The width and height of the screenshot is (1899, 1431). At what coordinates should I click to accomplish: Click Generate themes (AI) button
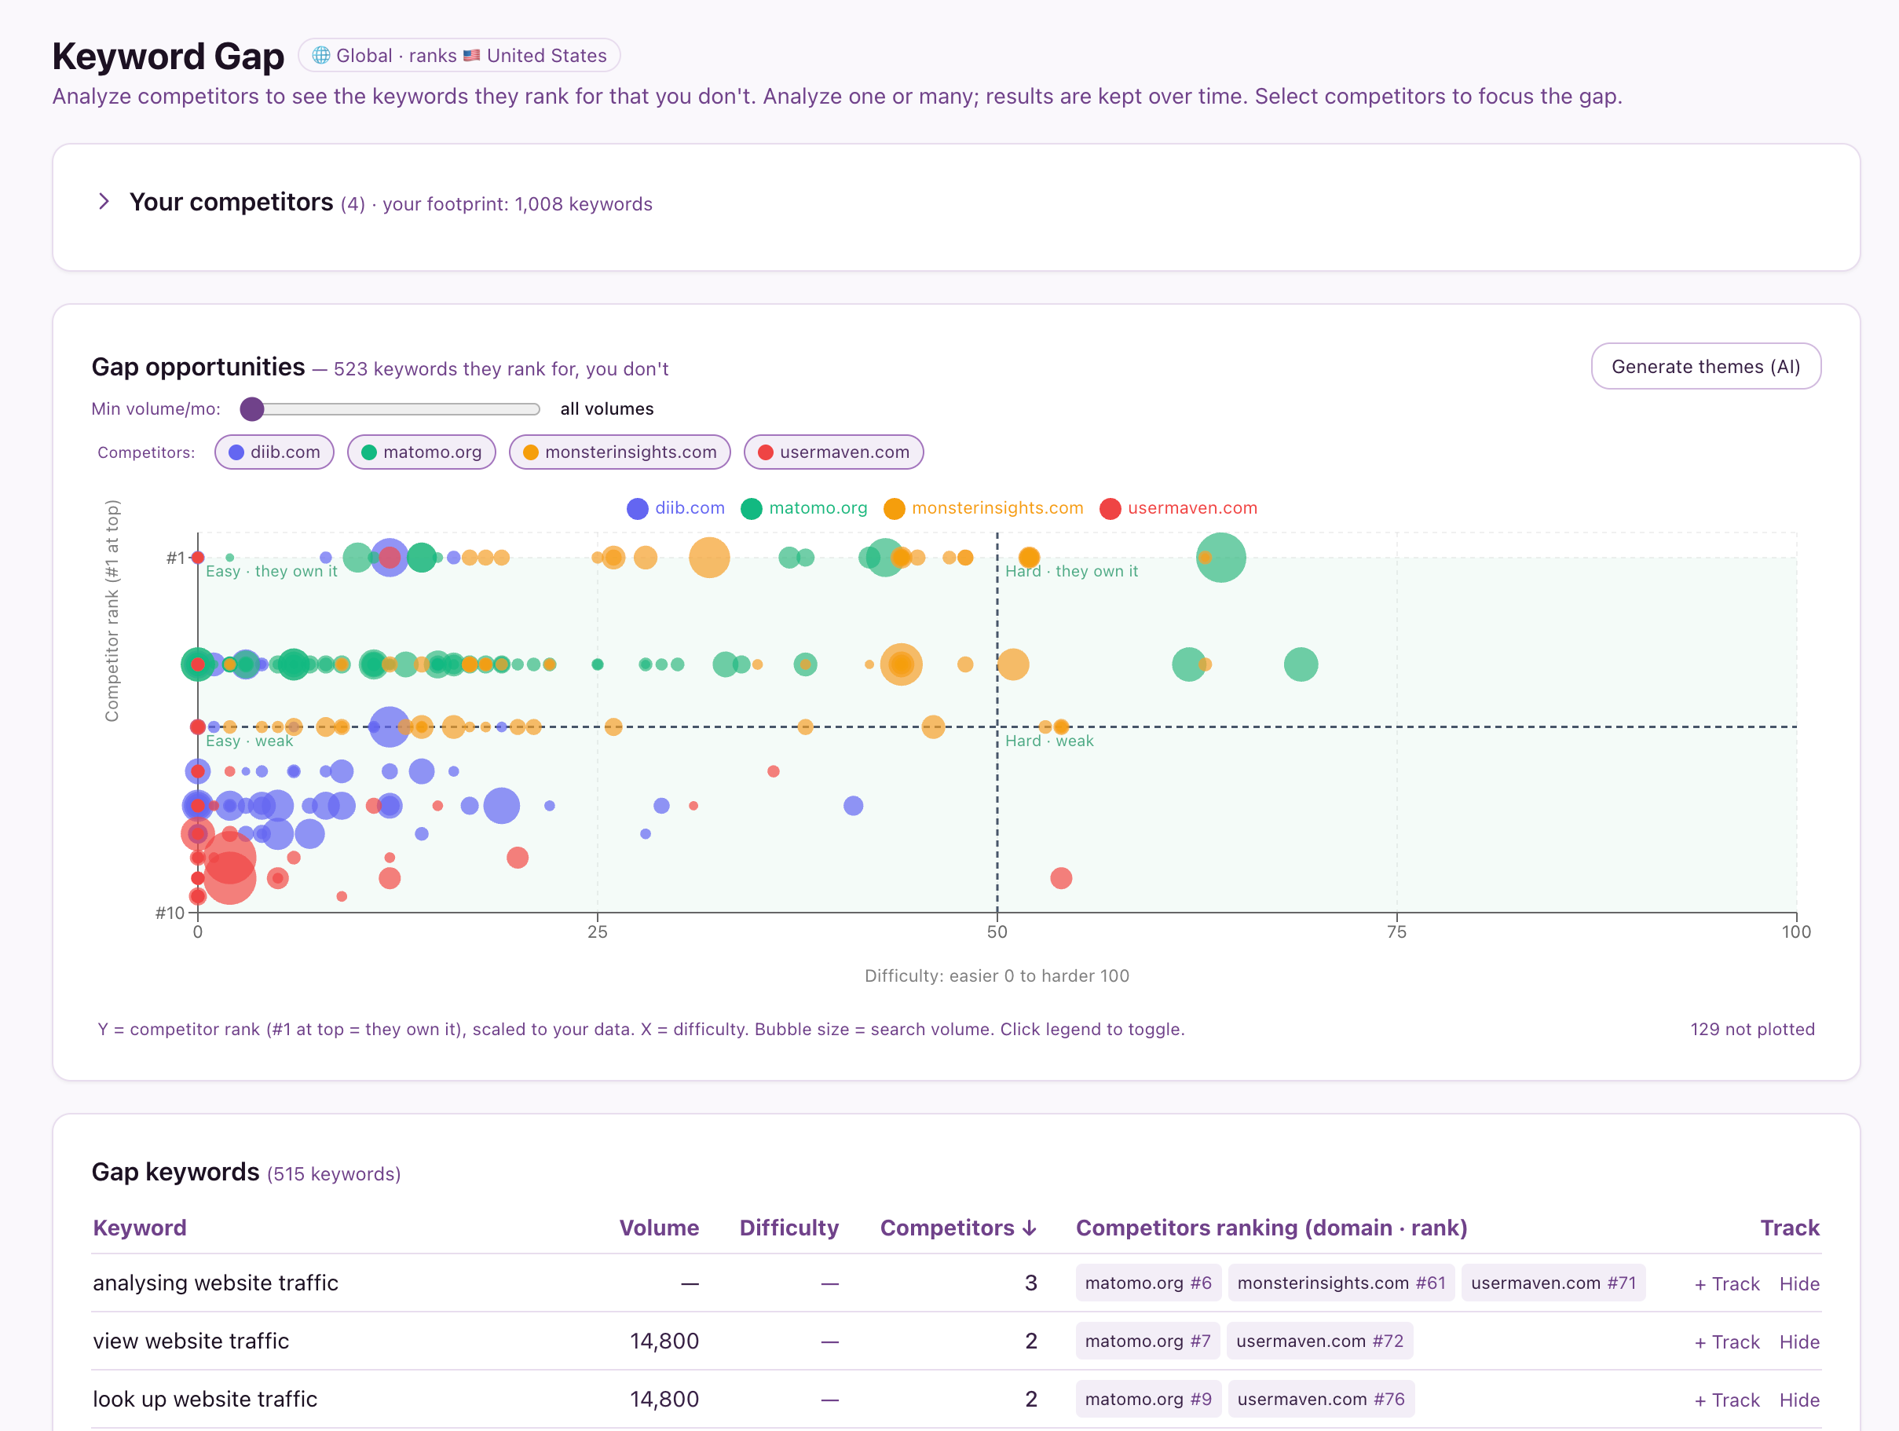(1706, 367)
